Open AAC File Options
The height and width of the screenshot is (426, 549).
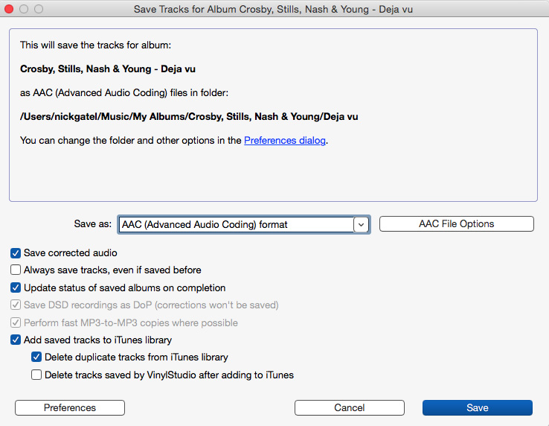pos(456,224)
